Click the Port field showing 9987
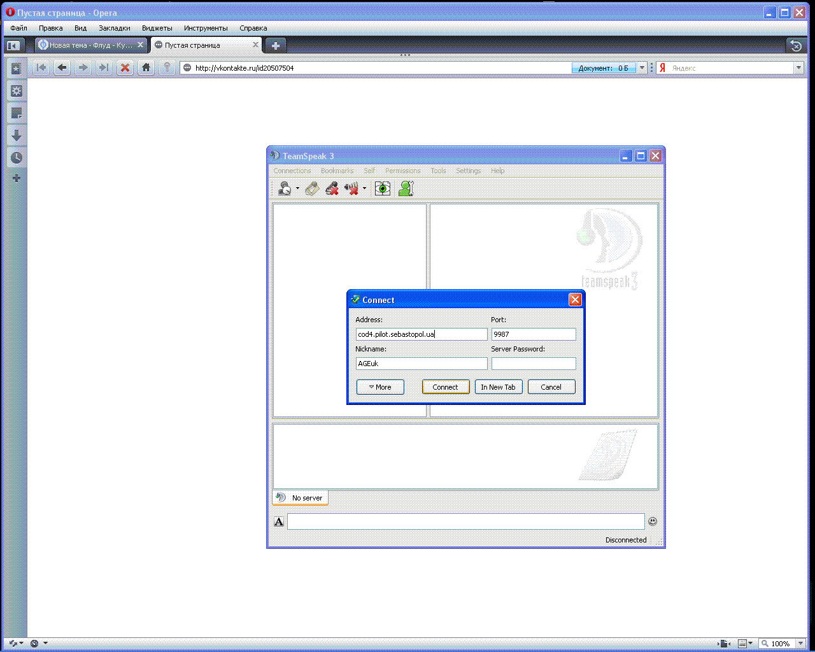Image resolution: width=815 pixels, height=652 pixels. coord(534,334)
